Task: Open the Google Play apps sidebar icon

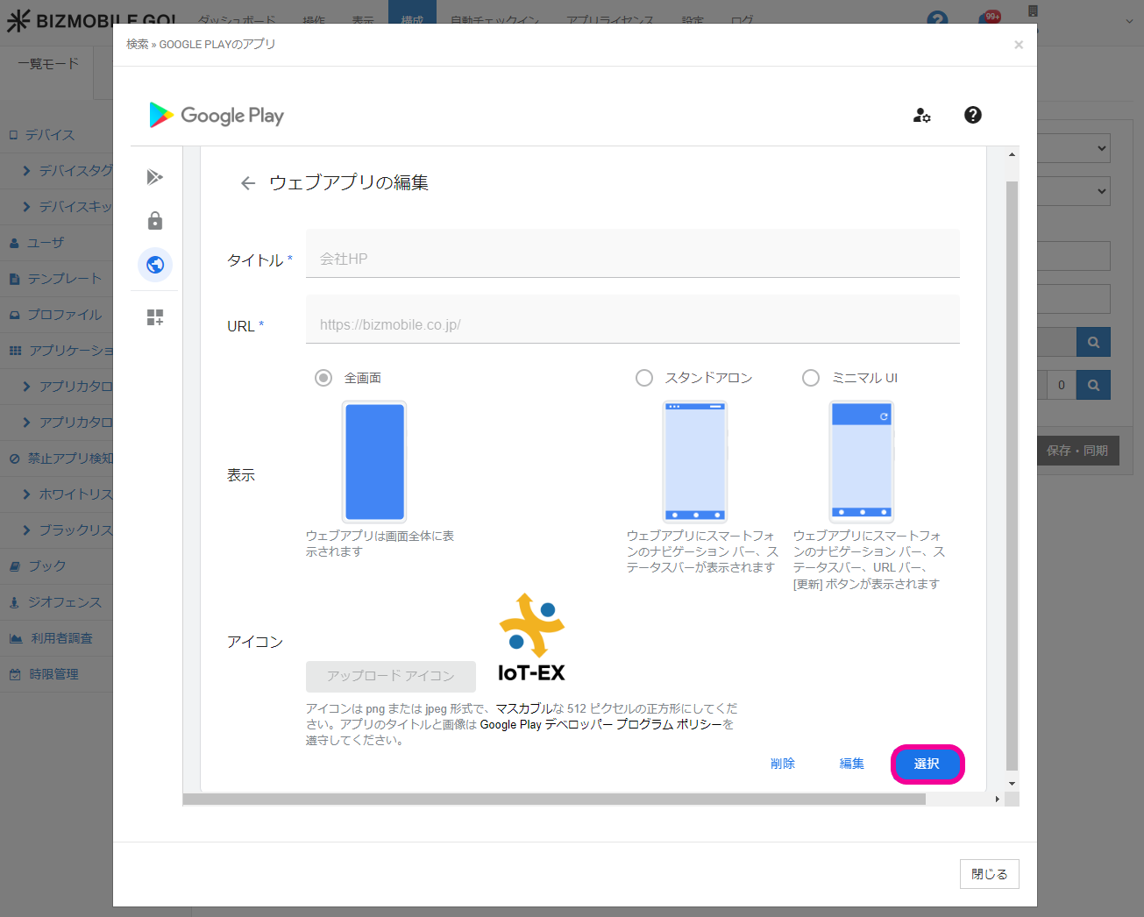Action: pos(155,177)
